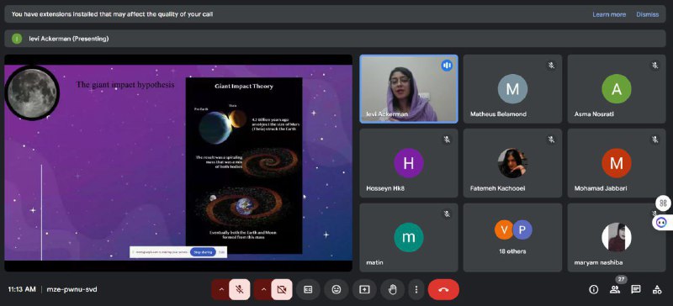This screenshot has height=306, width=673.
Task: Expand the video settings chevron beside the camera
Action: tap(263, 290)
